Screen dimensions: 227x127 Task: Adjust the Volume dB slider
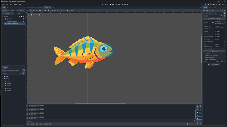[x=220, y=27]
